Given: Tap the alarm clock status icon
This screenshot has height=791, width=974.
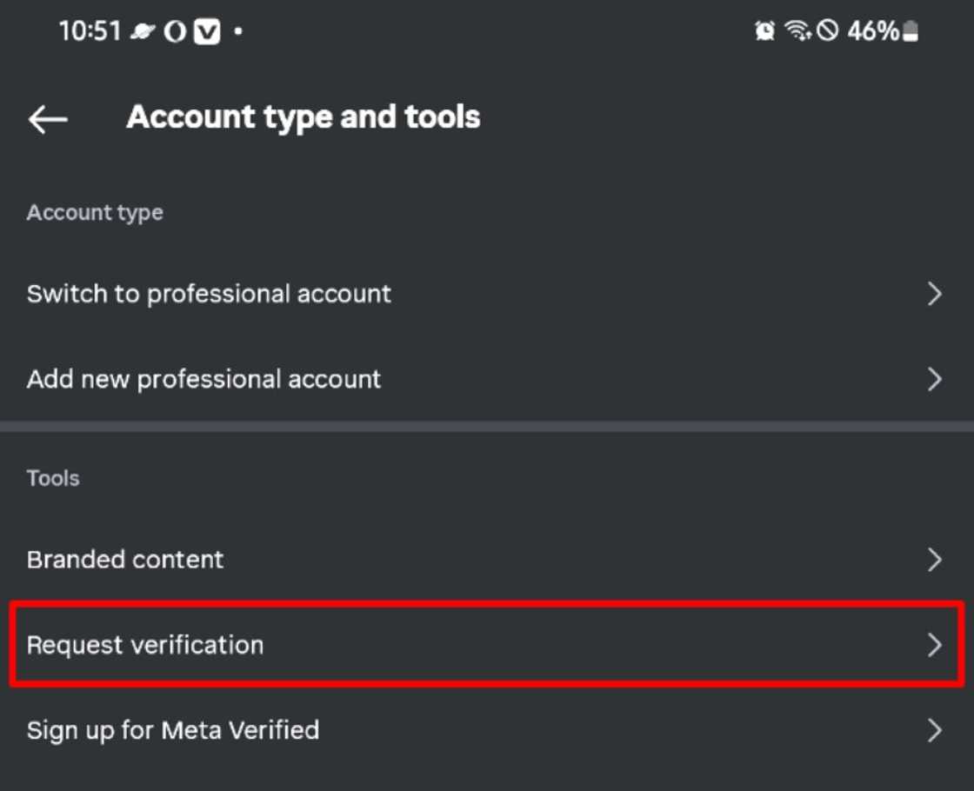Looking at the screenshot, I should click(765, 32).
